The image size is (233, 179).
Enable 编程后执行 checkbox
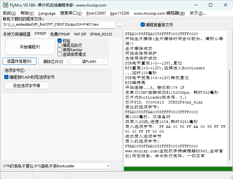click(x=60, y=45)
